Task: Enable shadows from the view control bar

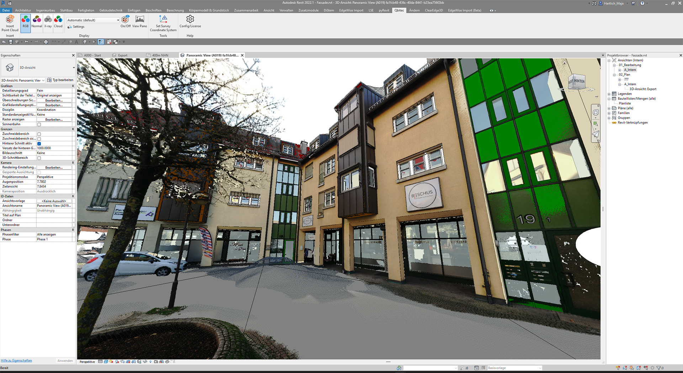Action: click(x=117, y=362)
